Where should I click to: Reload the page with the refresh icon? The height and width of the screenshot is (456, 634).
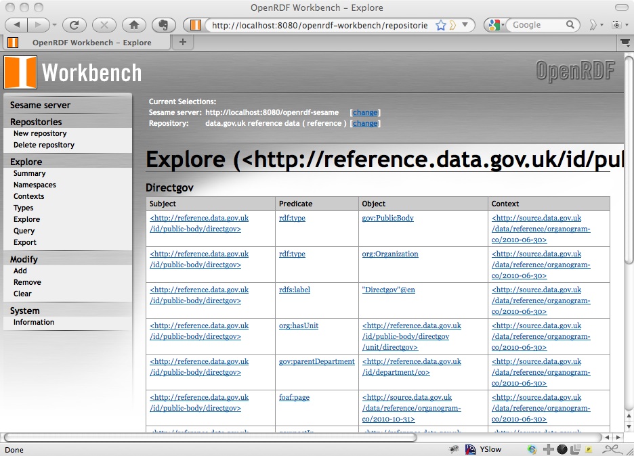pos(75,25)
